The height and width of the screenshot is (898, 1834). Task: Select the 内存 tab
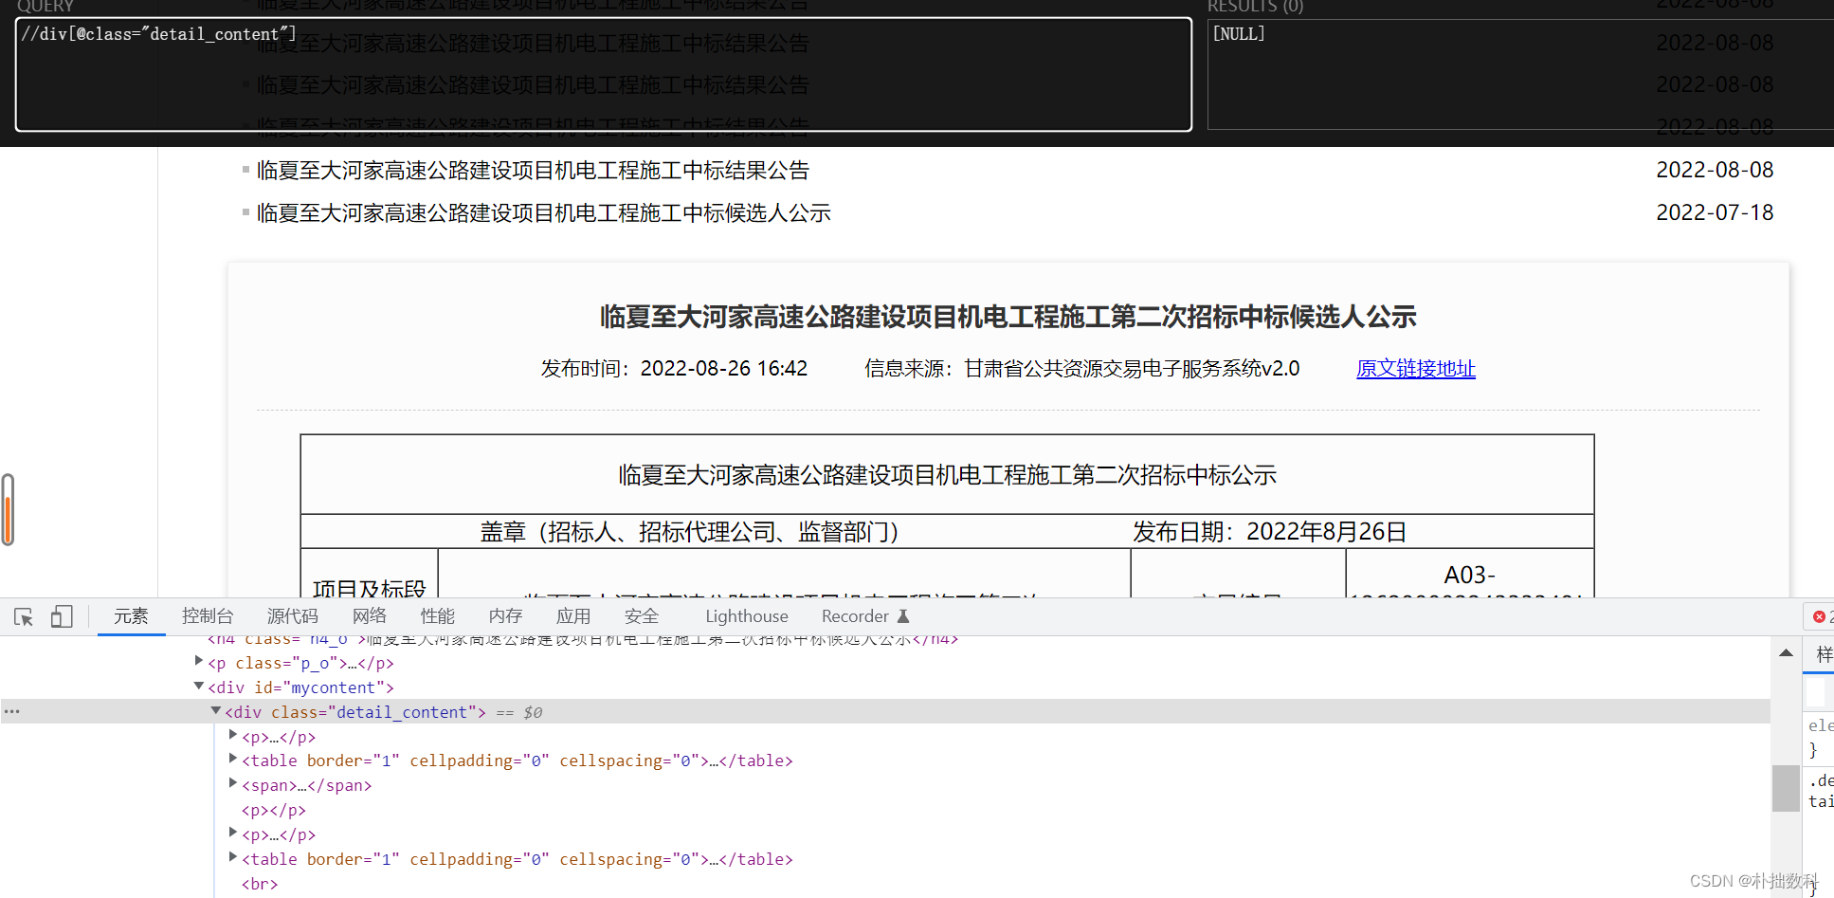tap(506, 616)
